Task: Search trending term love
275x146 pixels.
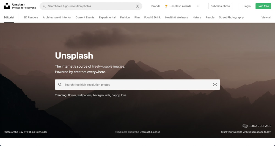Action: [x=124, y=95]
